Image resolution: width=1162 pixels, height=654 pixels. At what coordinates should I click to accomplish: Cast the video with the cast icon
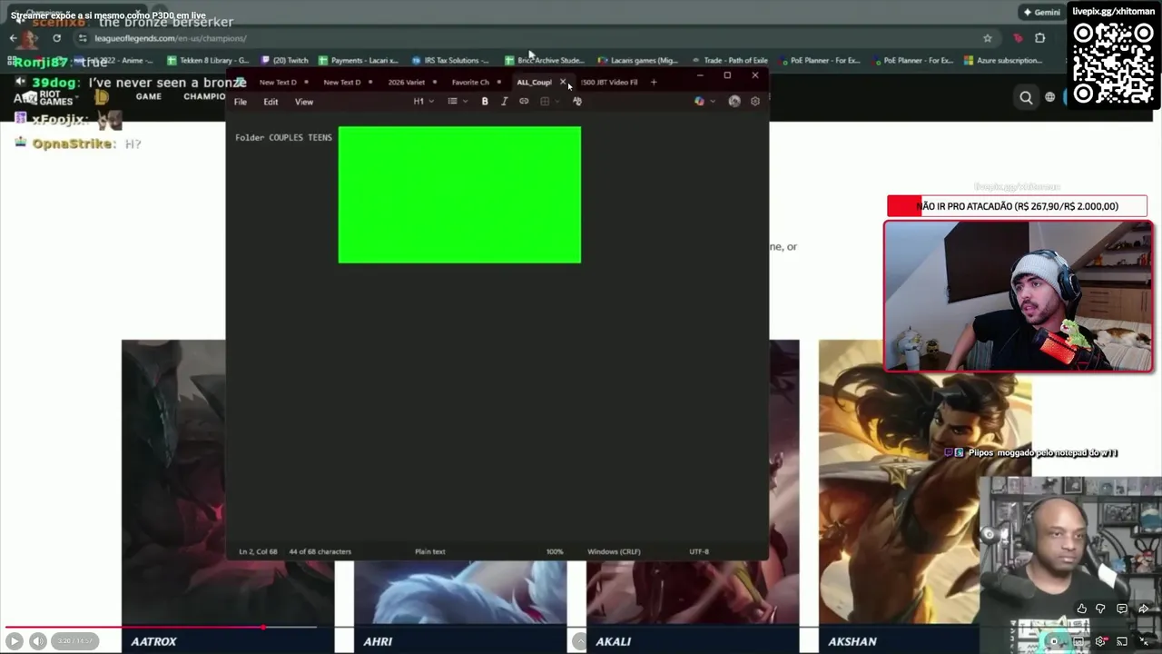click(x=1122, y=641)
